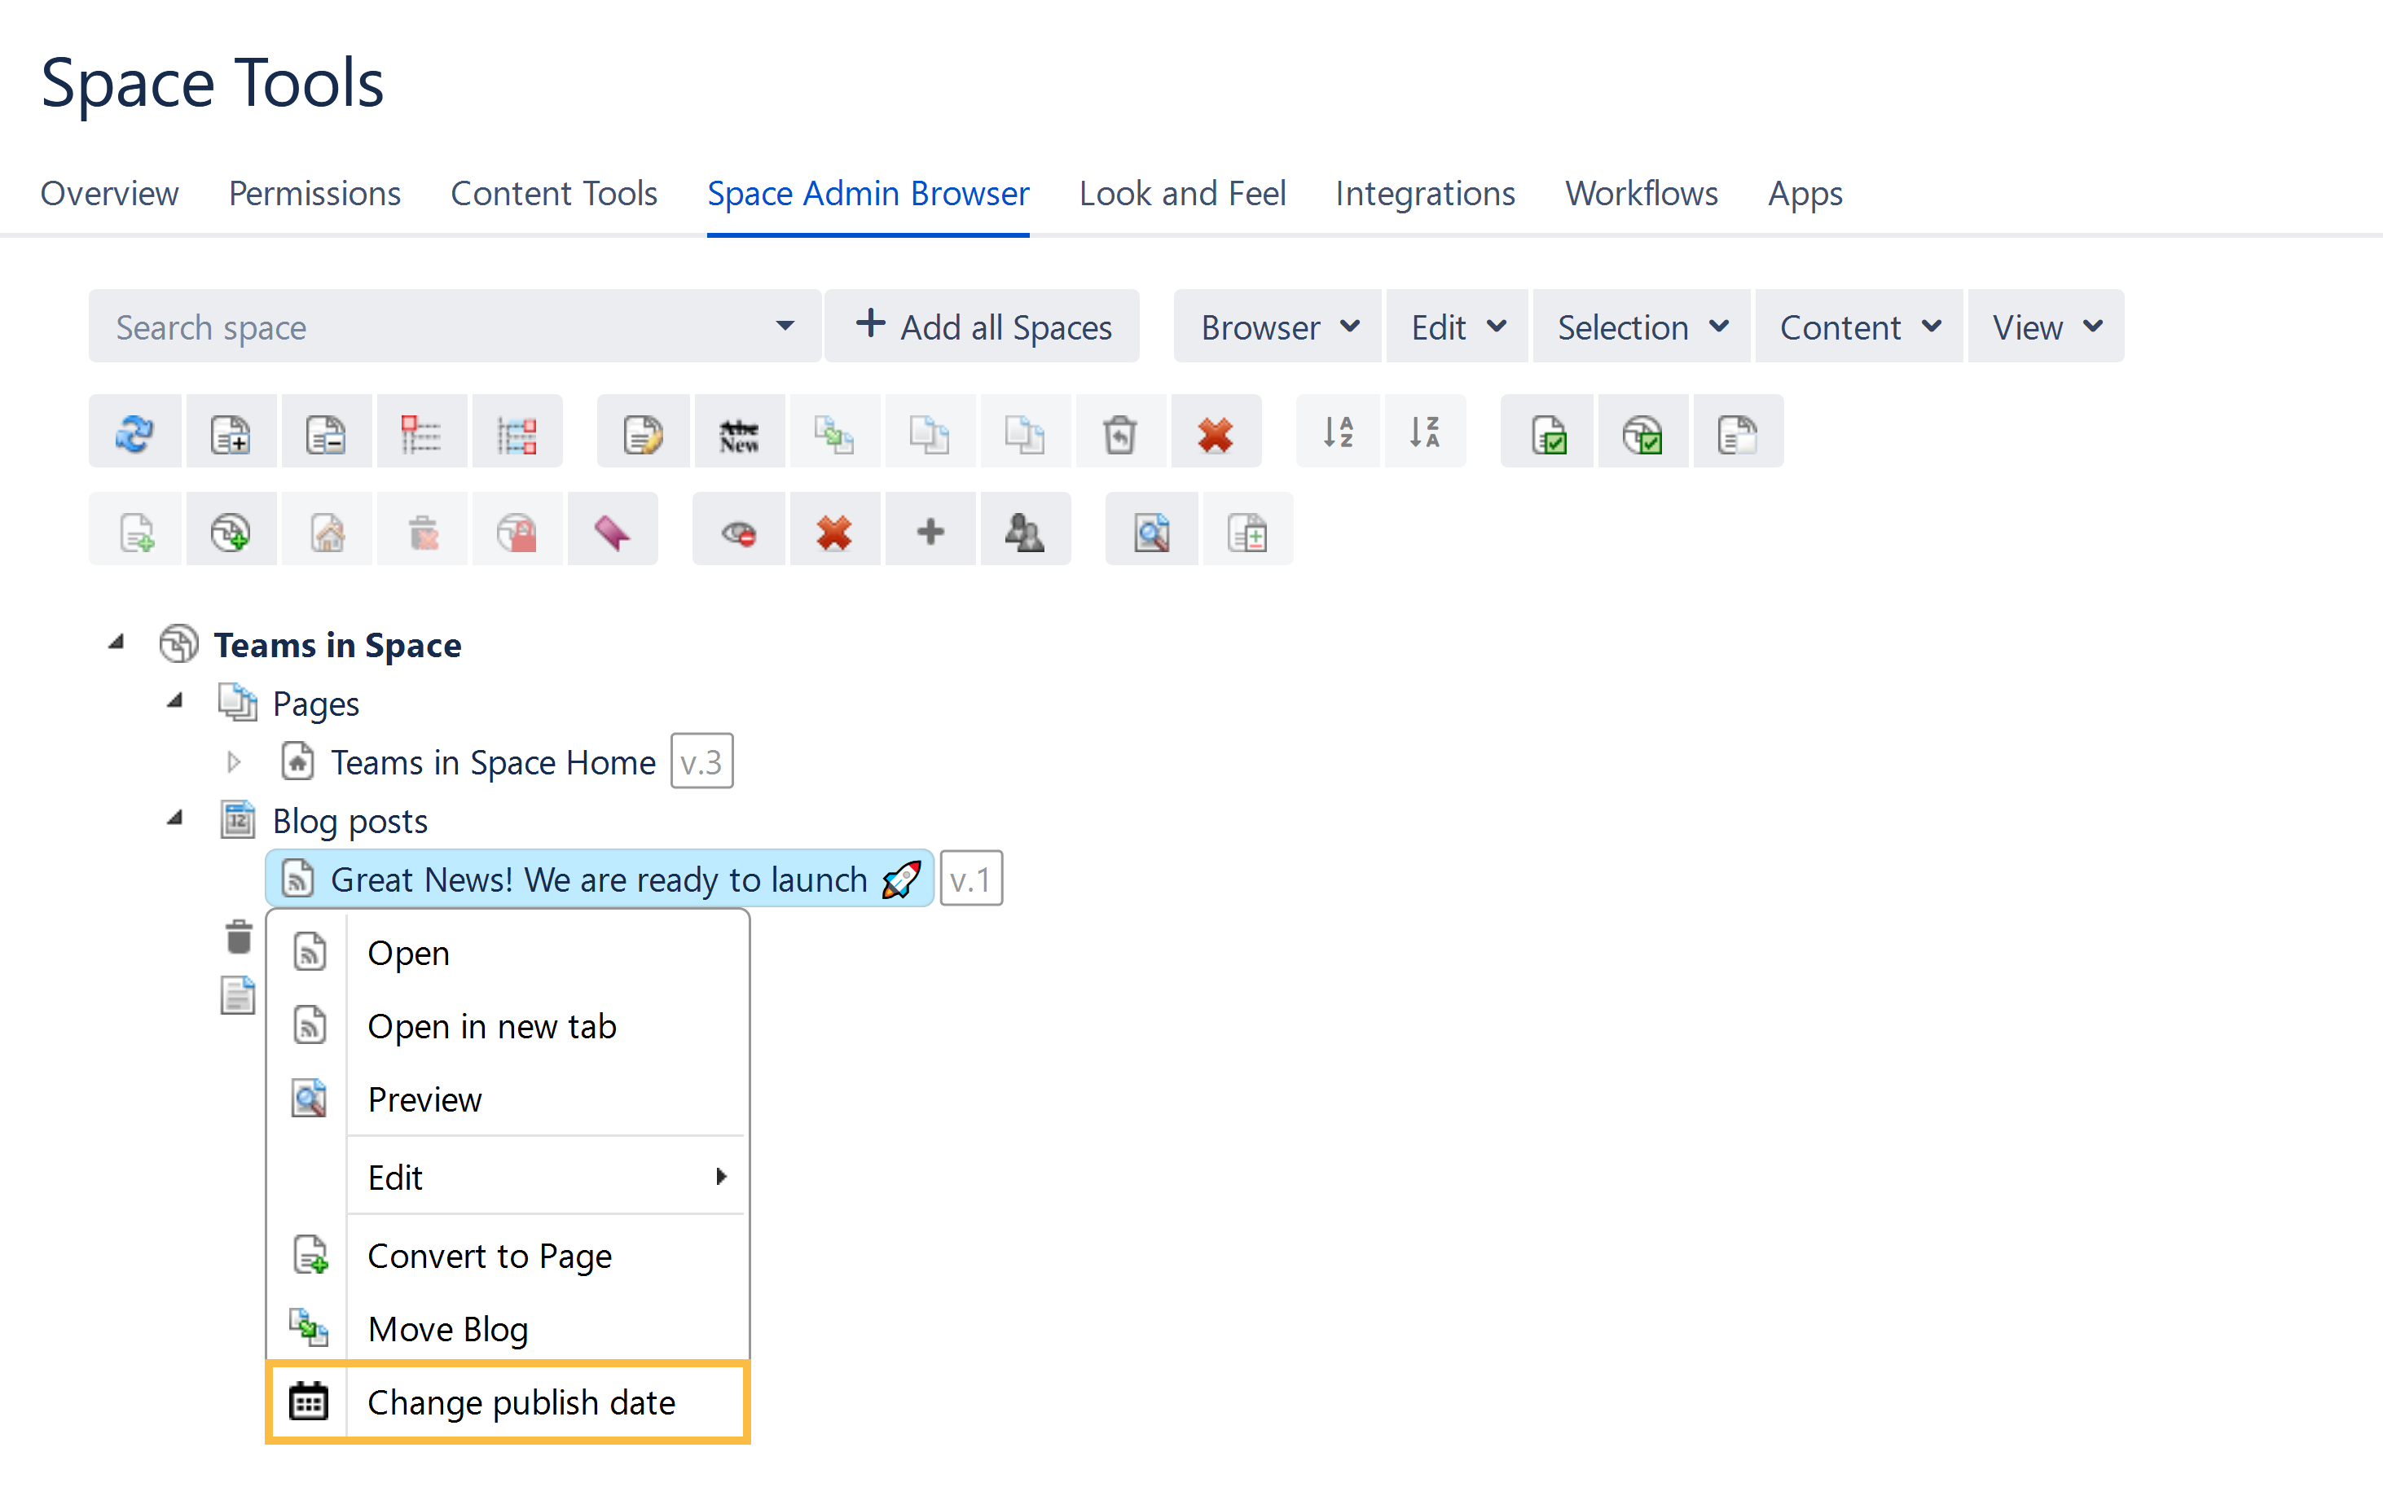Click the globe with green plus icon
The width and height of the screenshot is (2383, 1509).
[x=231, y=531]
